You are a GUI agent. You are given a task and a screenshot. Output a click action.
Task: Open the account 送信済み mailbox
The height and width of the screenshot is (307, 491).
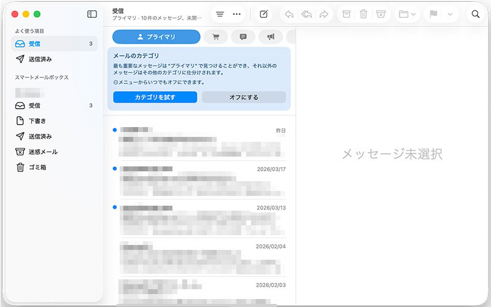(x=55, y=136)
